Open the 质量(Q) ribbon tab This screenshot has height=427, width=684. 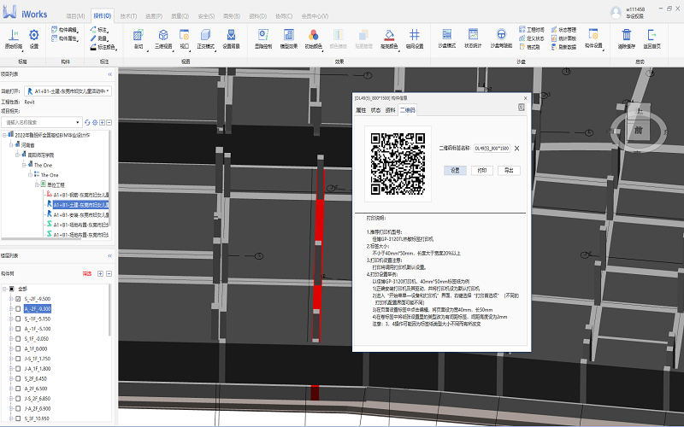tap(180, 16)
